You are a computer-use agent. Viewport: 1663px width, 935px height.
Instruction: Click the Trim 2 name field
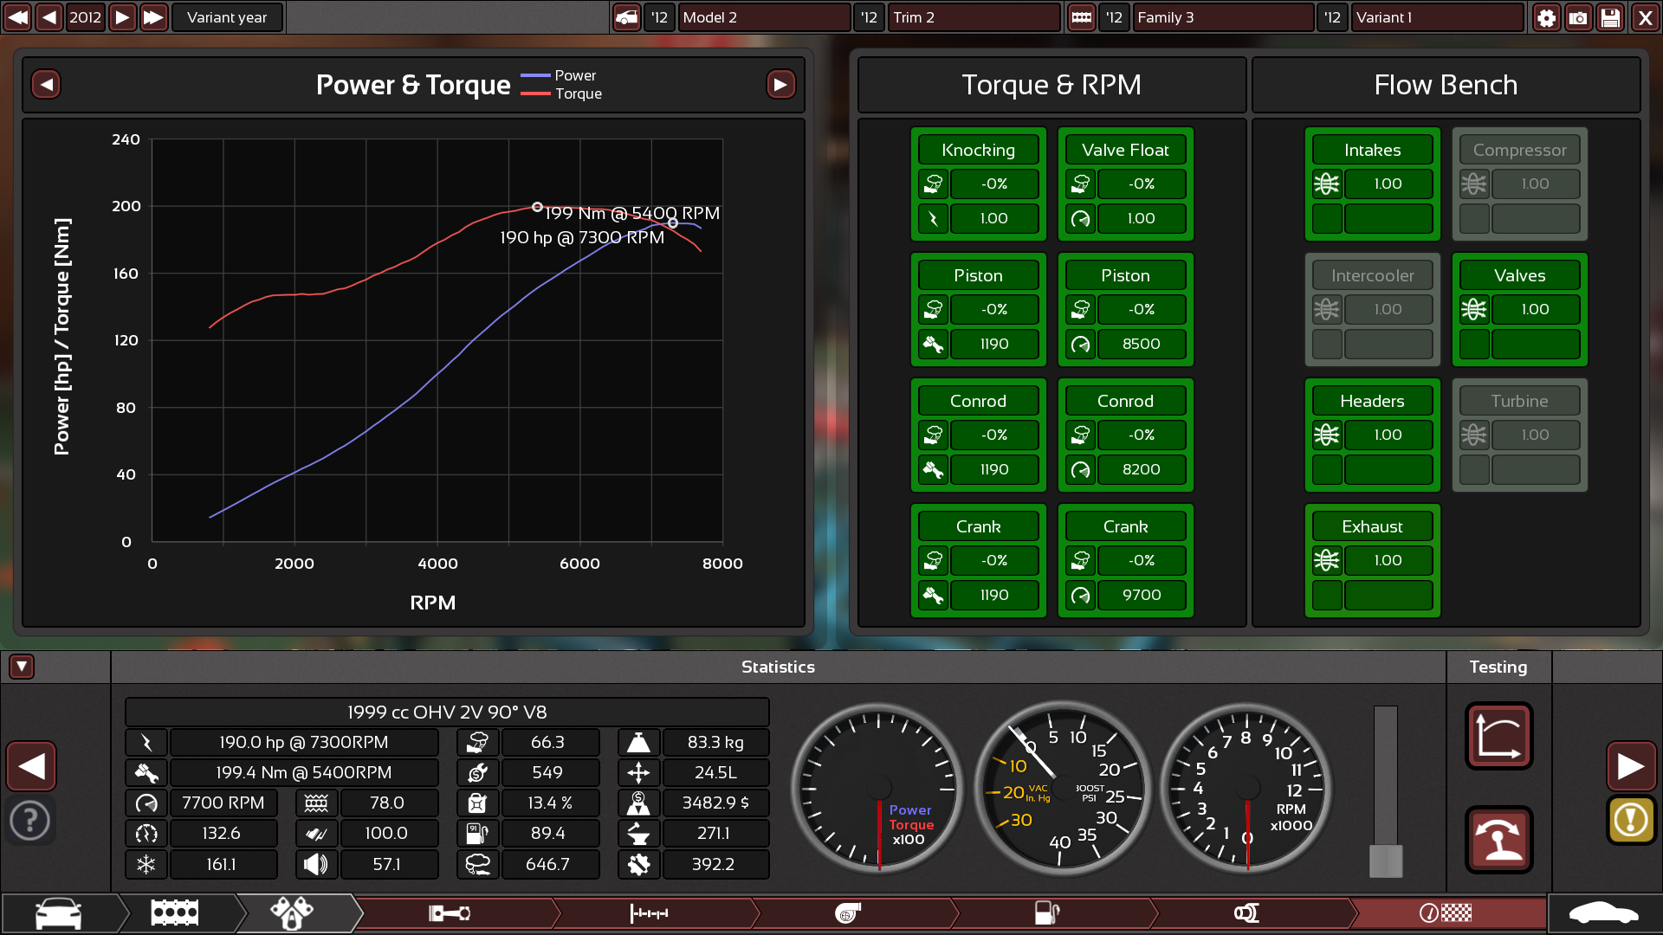974,17
